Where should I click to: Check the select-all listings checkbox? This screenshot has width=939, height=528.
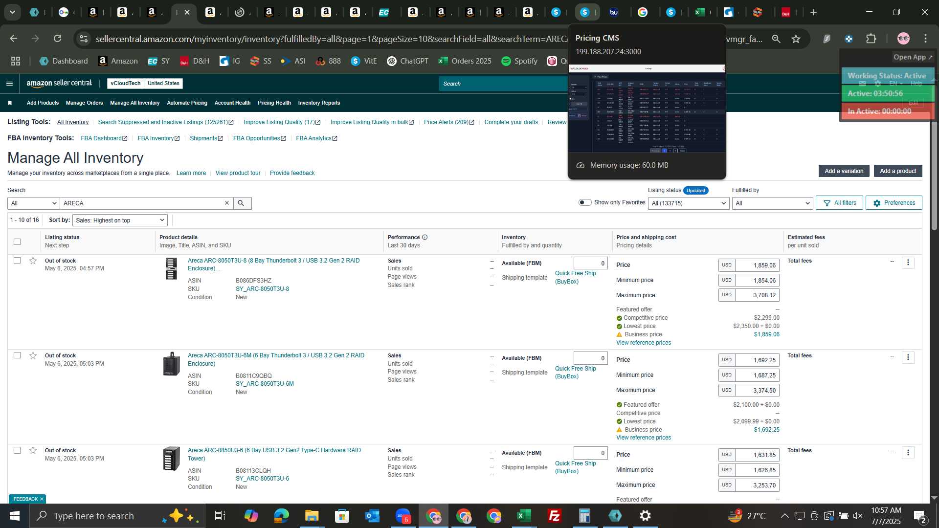coord(17,242)
